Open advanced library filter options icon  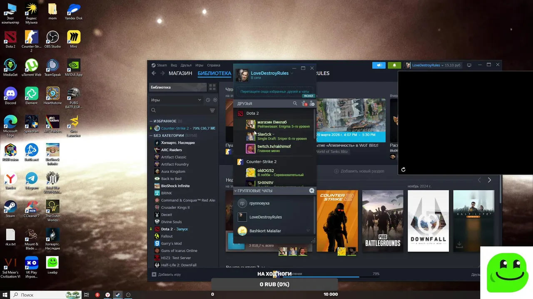(x=212, y=110)
